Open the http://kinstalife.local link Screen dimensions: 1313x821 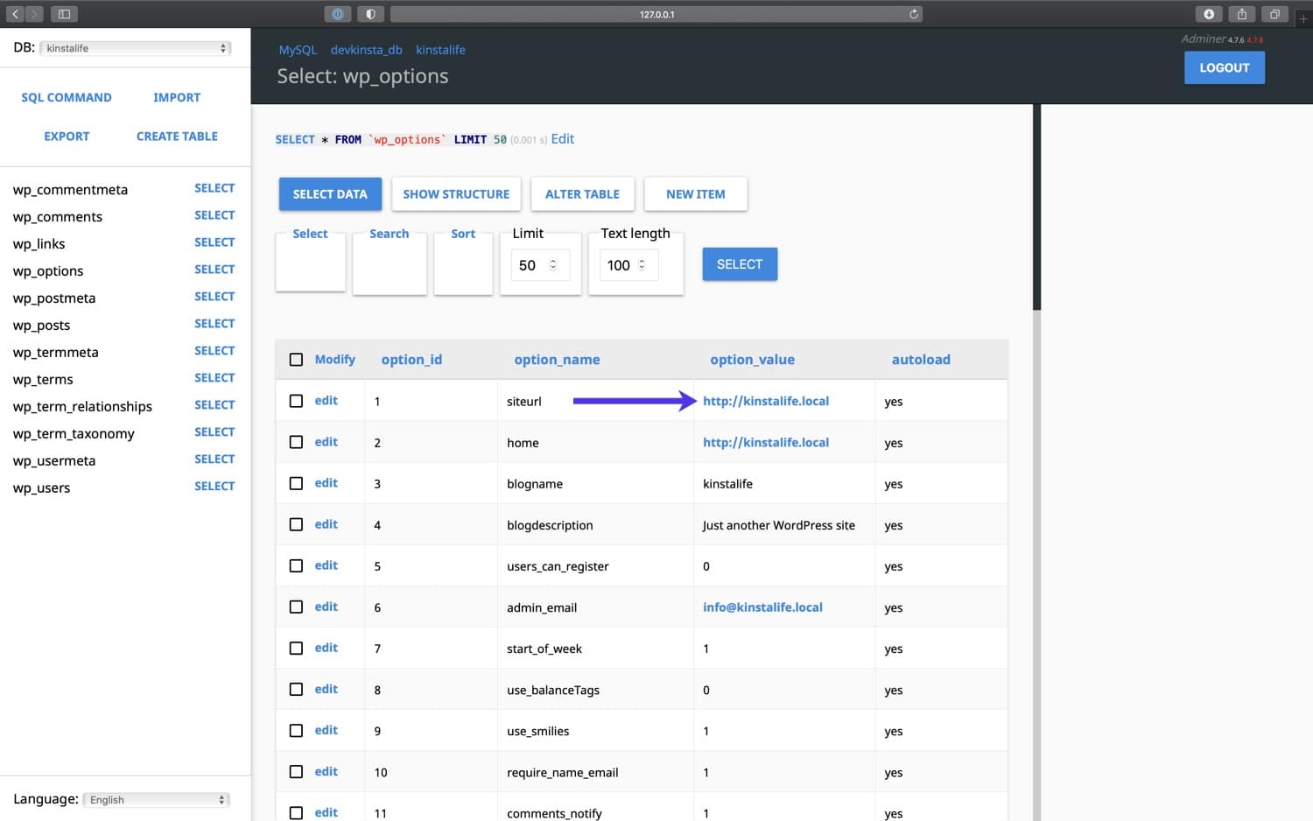click(x=765, y=401)
